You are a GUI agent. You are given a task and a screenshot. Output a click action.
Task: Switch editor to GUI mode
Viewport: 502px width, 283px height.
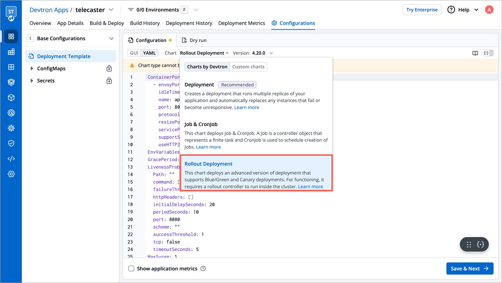[x=134, y=53]
